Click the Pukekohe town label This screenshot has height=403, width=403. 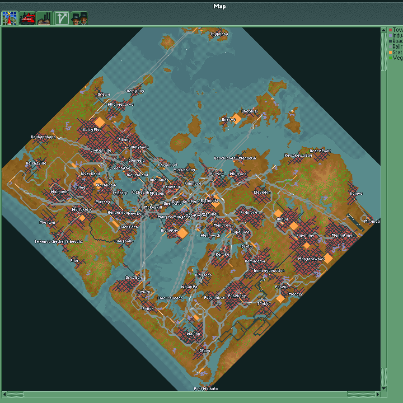point(237,296)
